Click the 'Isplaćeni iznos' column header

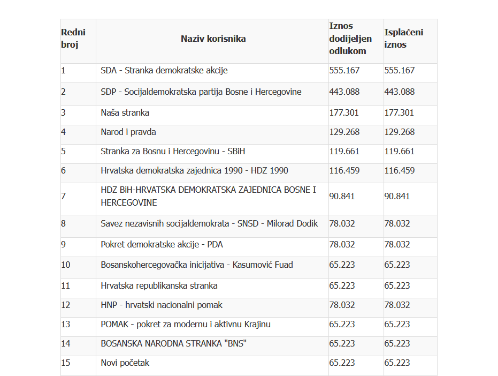point(410,39)
